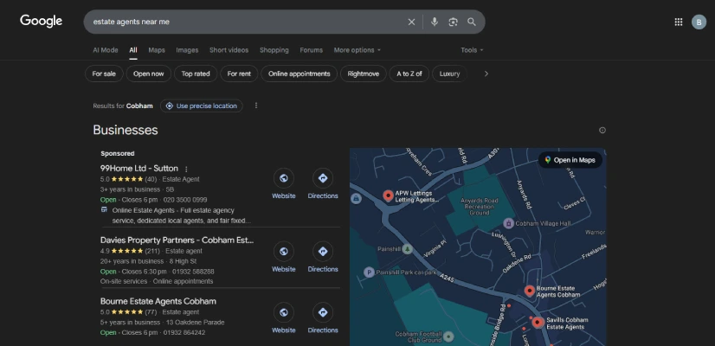
Task: Show more filter chips with right chevron
Action: (x=486, y=74)
